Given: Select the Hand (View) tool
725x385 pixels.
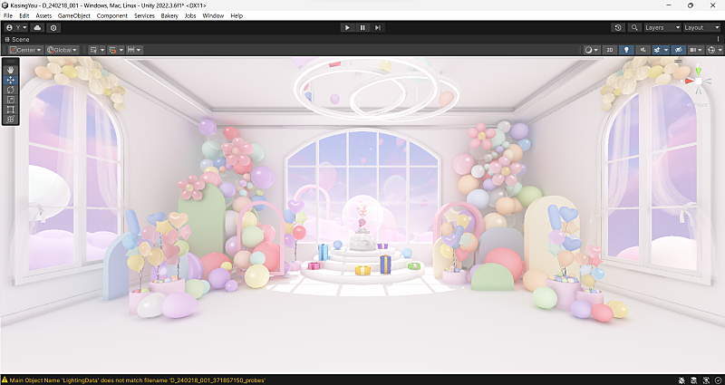Looking at the screenshot, I should (10, 70).
